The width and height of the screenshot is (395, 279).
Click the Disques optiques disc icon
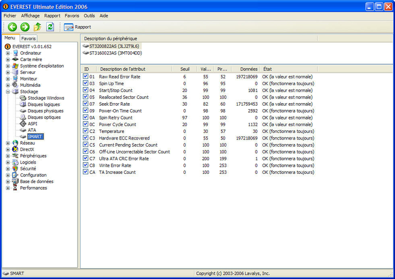(x=23, y=117)
